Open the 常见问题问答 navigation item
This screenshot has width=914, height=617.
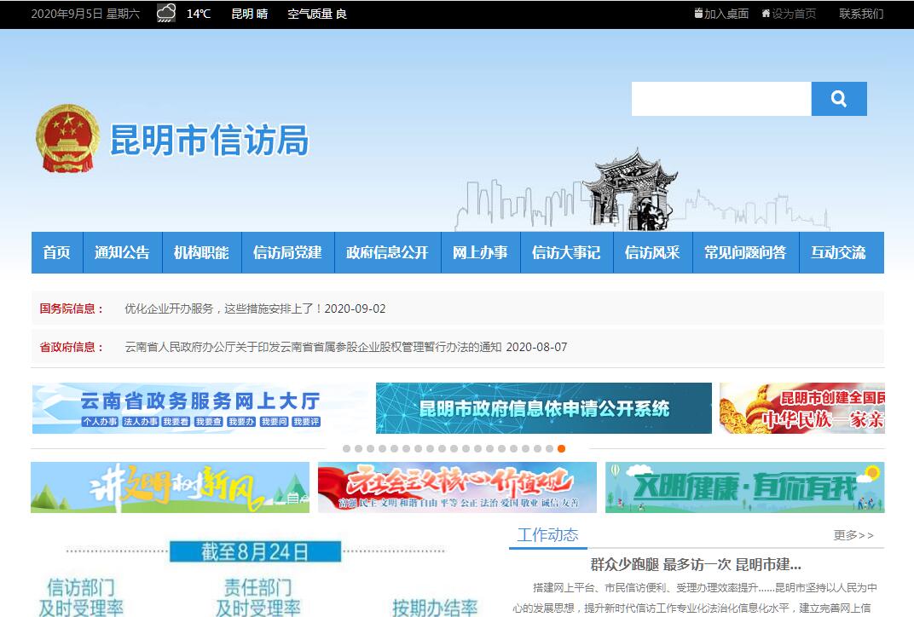point(745,252)
